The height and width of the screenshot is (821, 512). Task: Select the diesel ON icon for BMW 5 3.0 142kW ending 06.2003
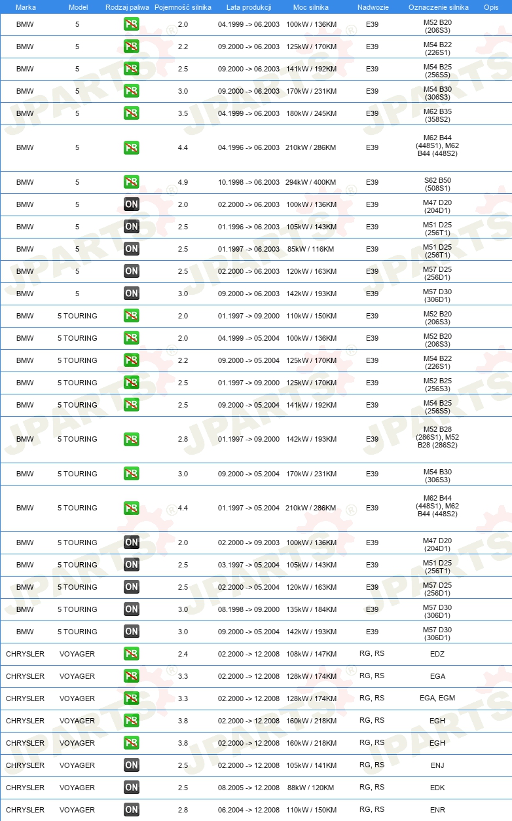[131, 294]
